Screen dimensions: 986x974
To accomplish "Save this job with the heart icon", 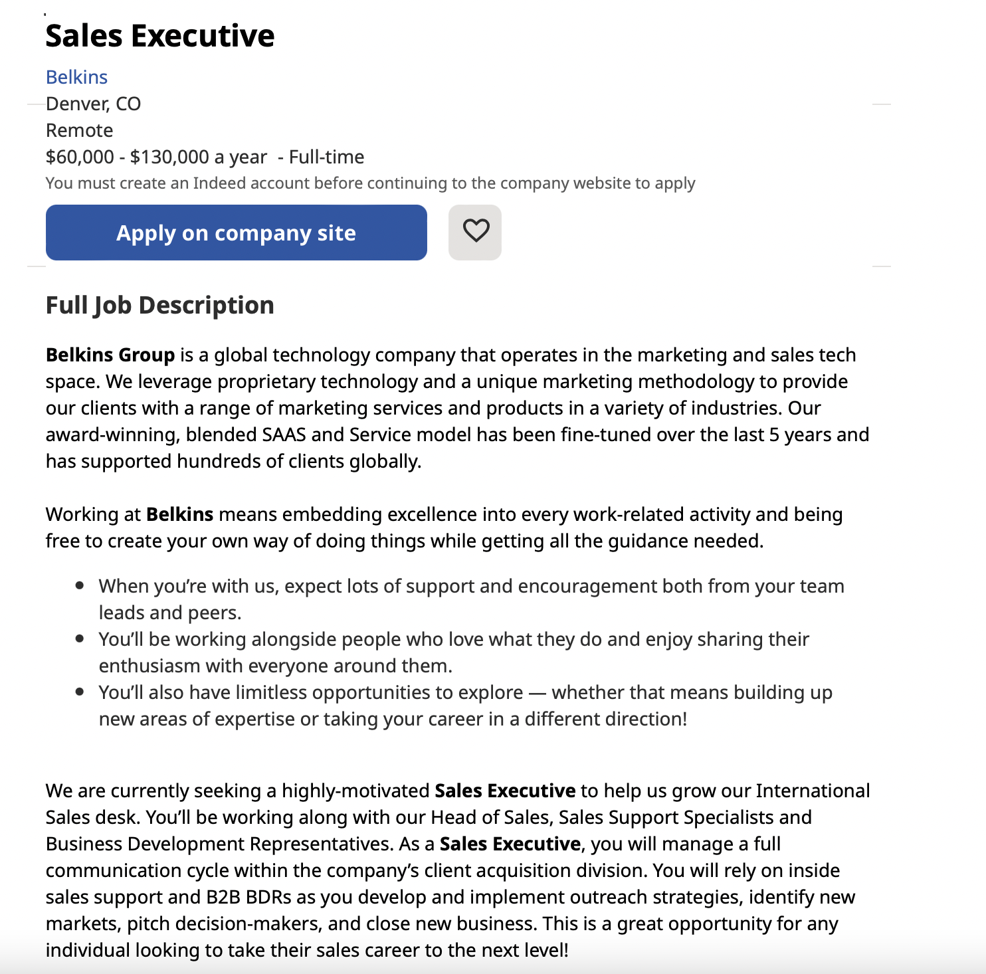I will pos(475,233).
